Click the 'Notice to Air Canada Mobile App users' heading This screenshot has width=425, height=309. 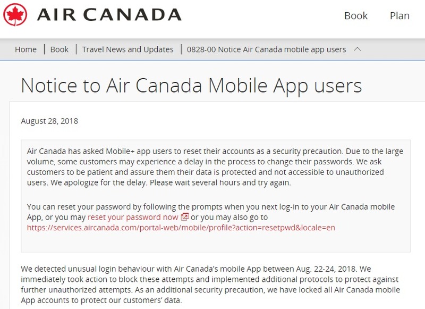pyautogui.click(x=191, y=85)
